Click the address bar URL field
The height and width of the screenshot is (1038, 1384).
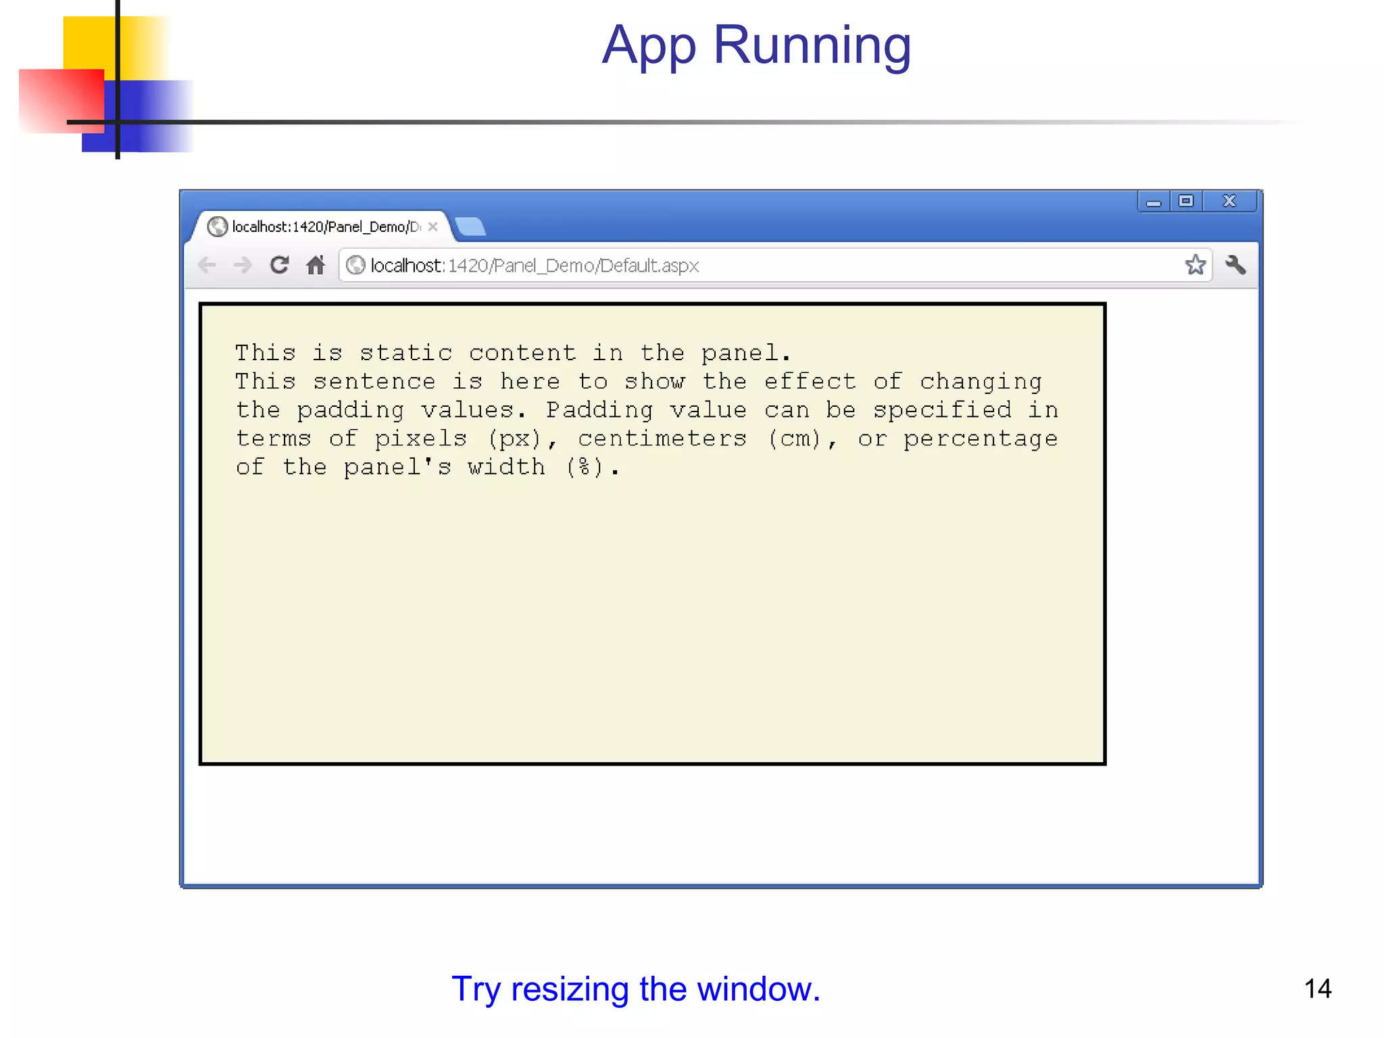pos(774,266)
